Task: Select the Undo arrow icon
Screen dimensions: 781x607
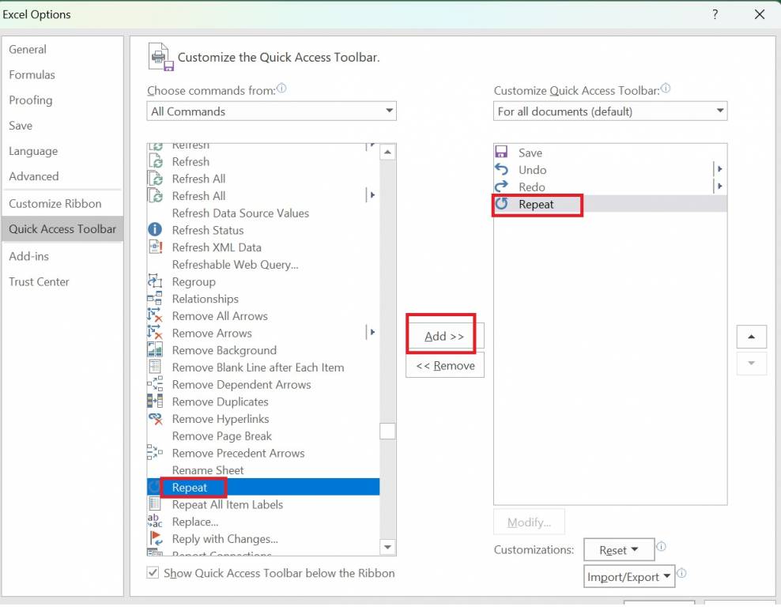Action: 501,170
